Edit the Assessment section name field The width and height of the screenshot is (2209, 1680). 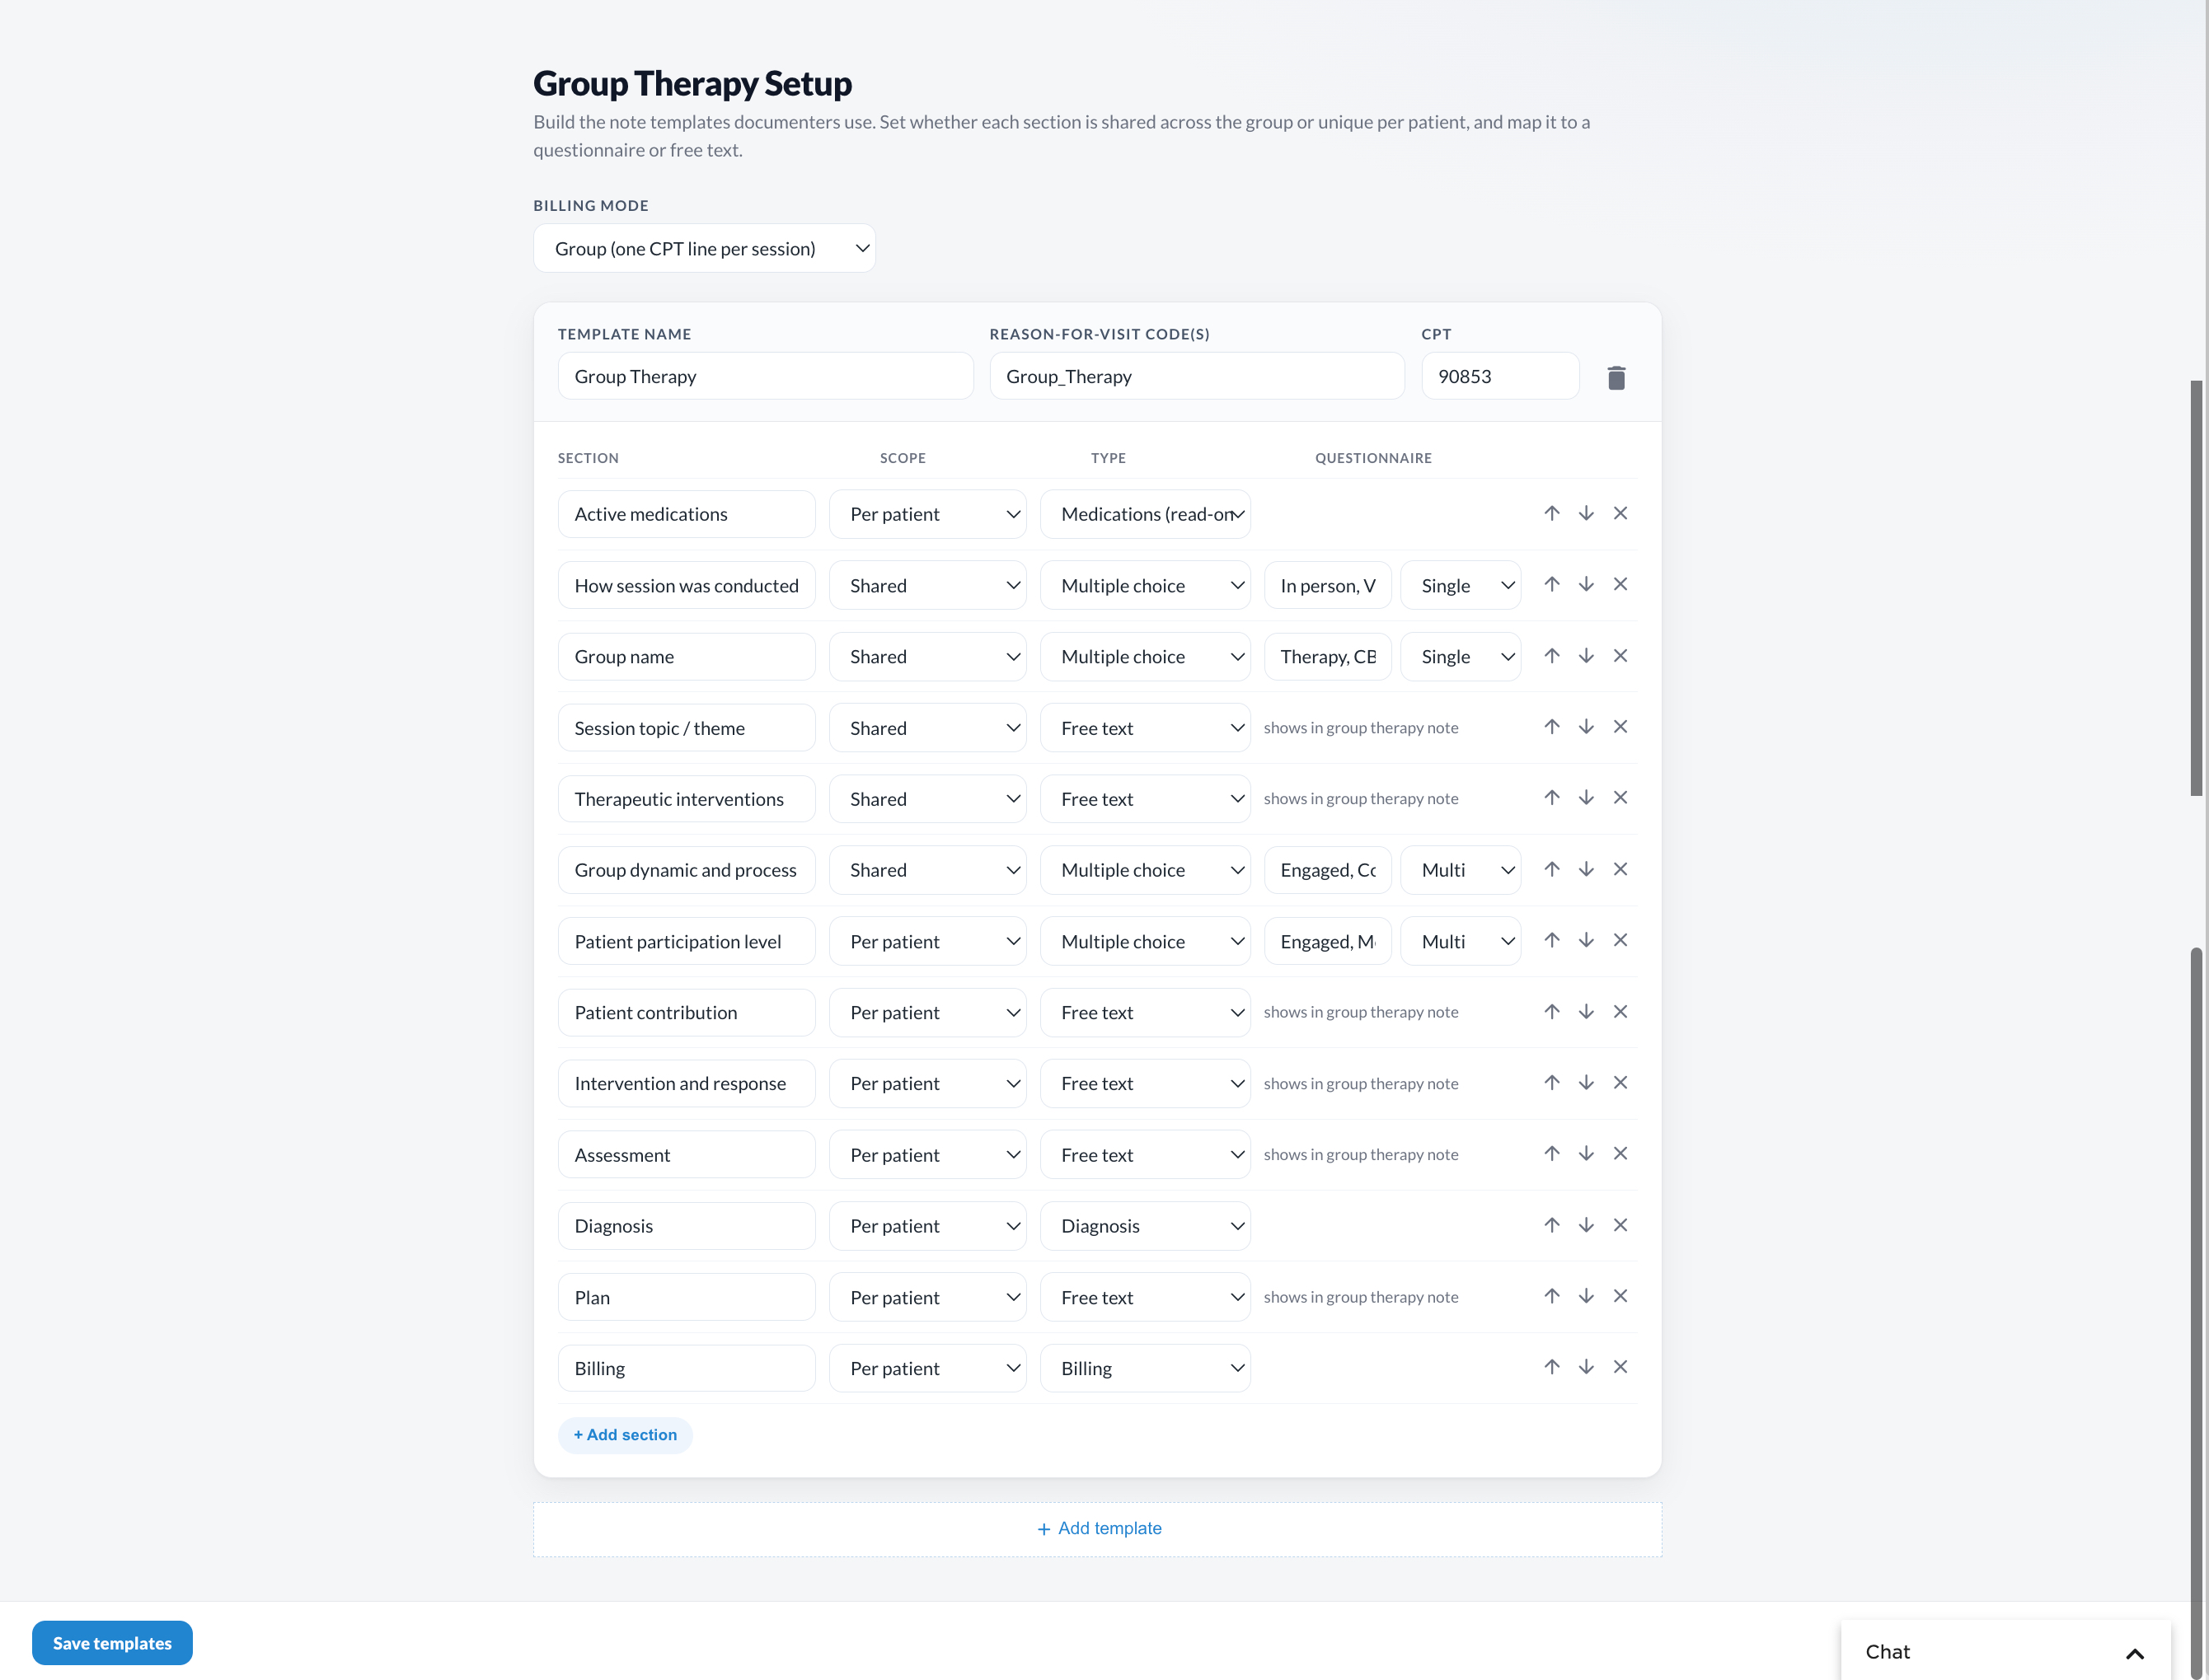pyautogui.click(x=687, y=1155)
